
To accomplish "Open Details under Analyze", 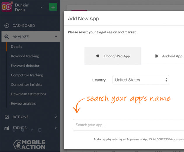I will (16, 47).
